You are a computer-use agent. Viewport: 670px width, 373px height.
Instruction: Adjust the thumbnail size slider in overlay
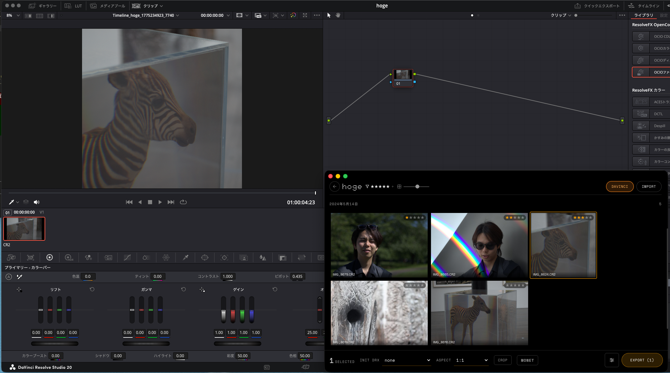pyautogui.click(x=417, y=186)
